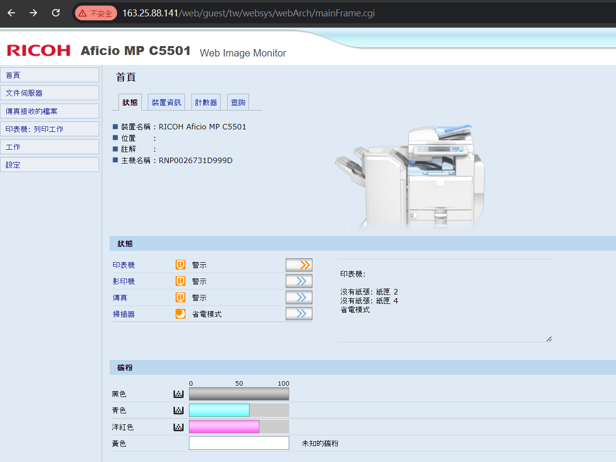Click the 未知的碳粉 text
This screenshot has width=616, height=462.
click(320, 444)
